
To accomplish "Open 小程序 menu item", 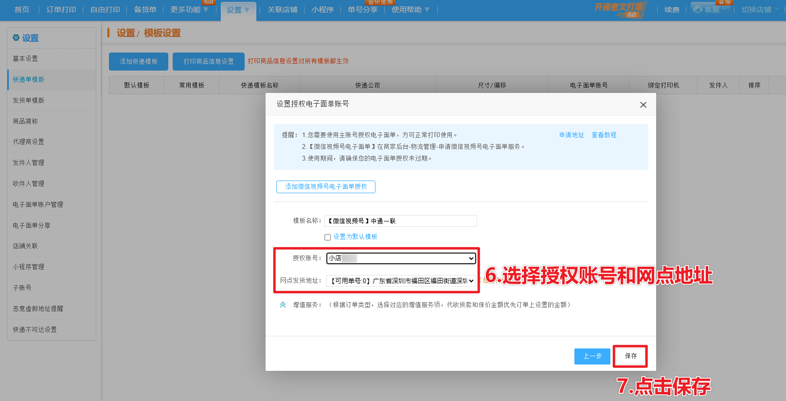I will [322, 9].
